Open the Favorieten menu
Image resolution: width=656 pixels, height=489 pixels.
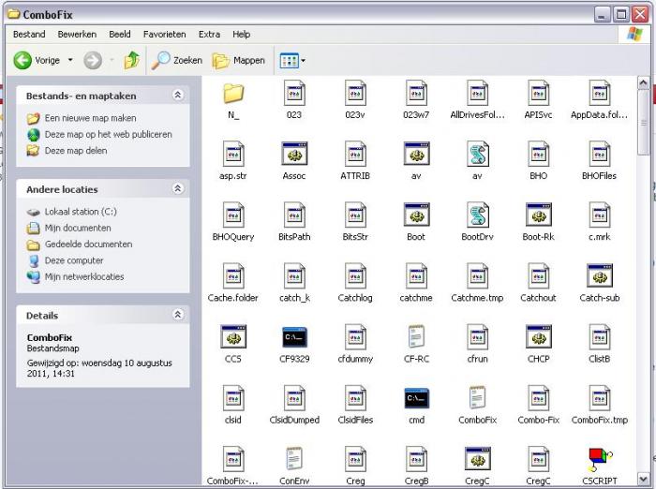coord(164,35)
